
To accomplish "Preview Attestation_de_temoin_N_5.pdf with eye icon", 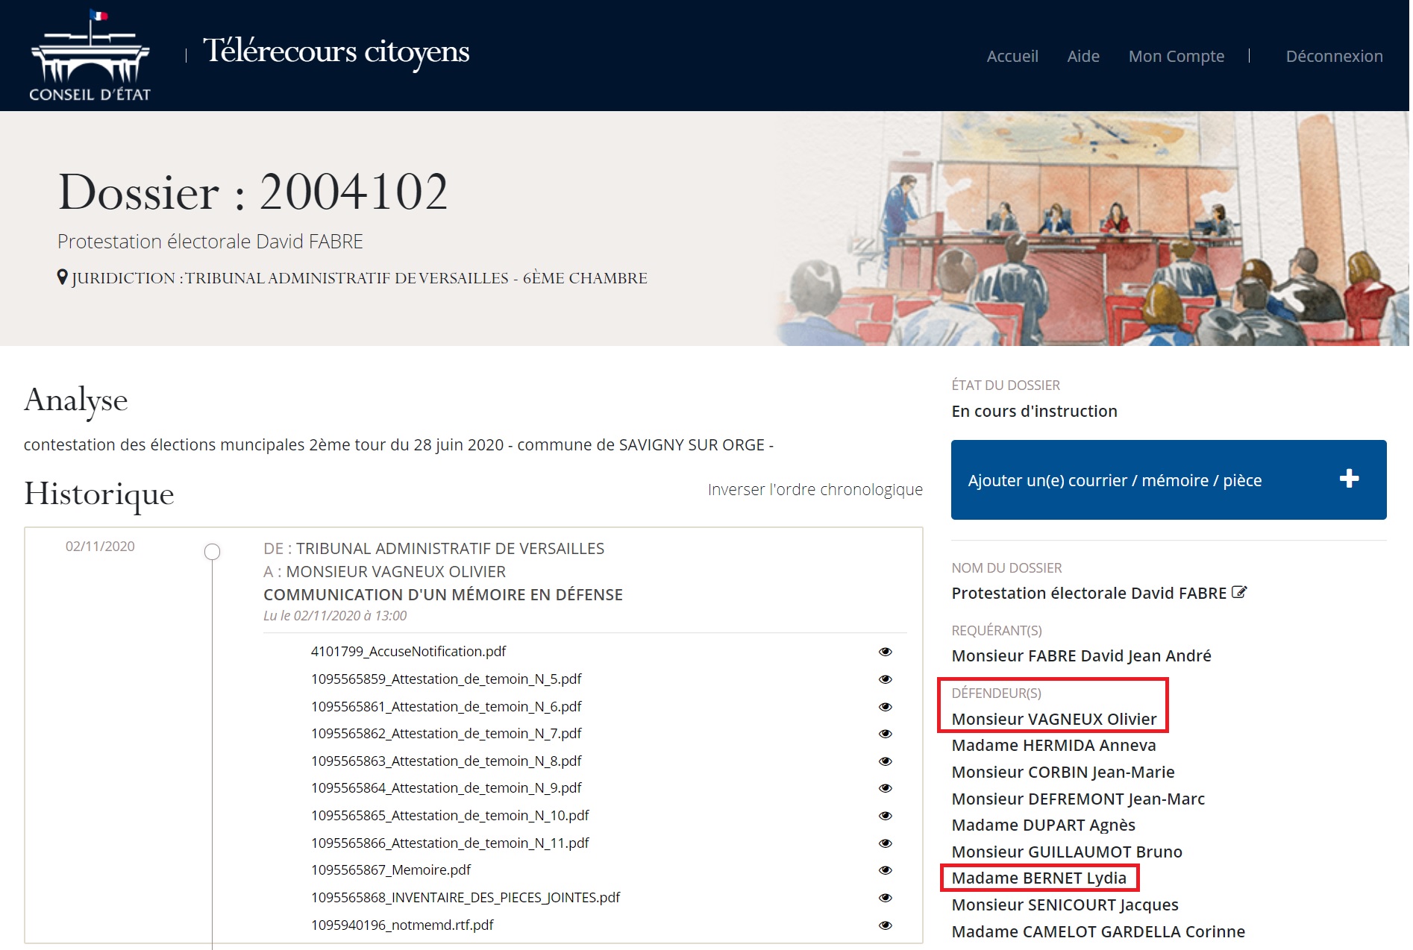I will 886,679.
